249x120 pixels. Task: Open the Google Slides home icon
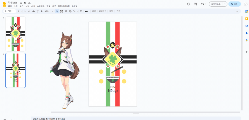coord(4,4)
